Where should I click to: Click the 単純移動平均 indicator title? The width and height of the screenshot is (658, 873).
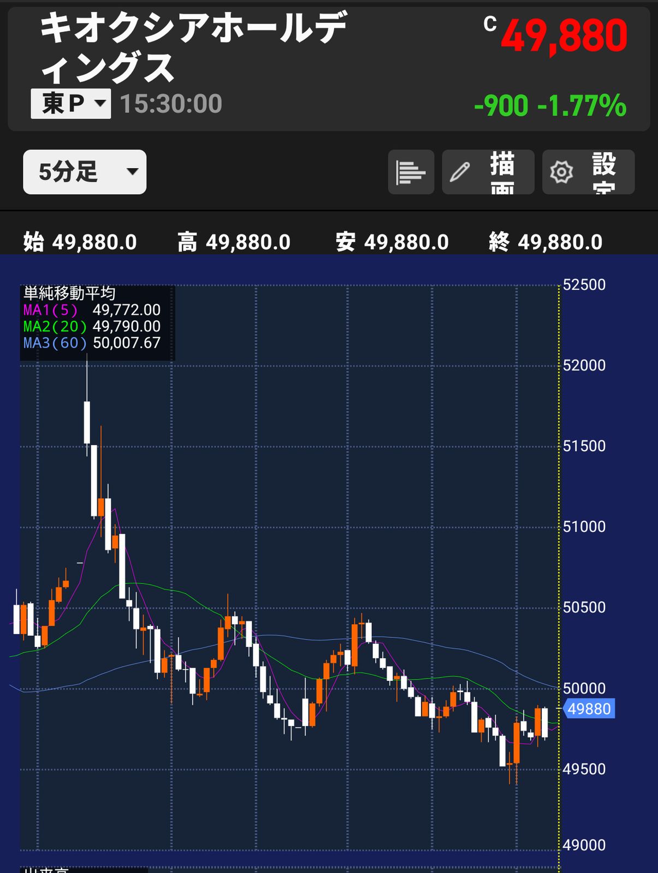click(x=69, y=294)
